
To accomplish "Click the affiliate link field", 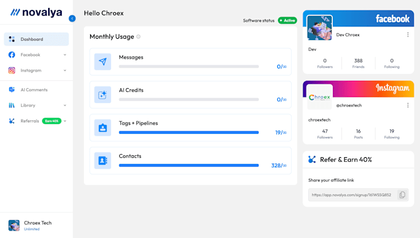I will coord(358,195).
